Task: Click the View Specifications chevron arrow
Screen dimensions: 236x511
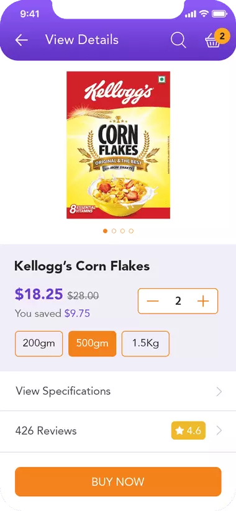Action: [219, 391]
